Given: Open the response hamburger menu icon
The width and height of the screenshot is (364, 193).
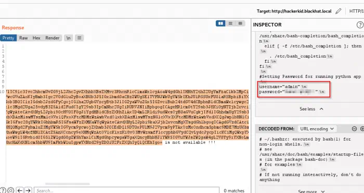Looking at the screenshot, I should click(x=79, y=38).
